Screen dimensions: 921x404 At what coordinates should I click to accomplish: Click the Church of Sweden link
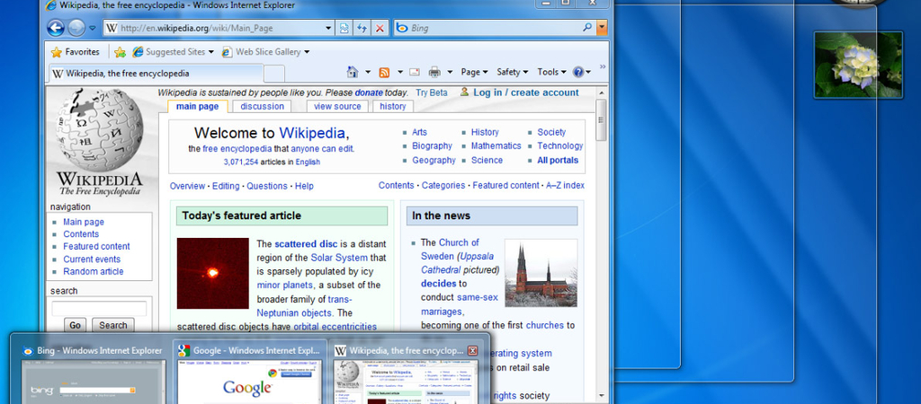(x=451, y=250)
